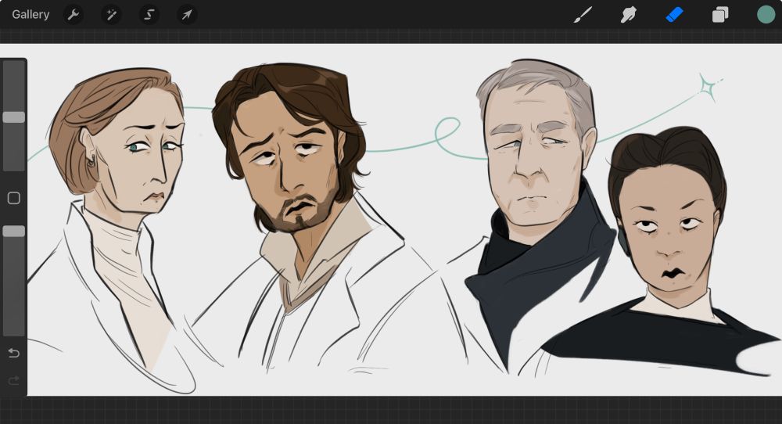Viewport: 782px width, 424px height.
Task: Activate the Transform arrow tool
Action: 187,14
